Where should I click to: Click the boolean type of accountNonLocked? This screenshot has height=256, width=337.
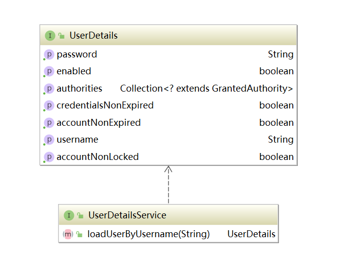pos(276,157)
